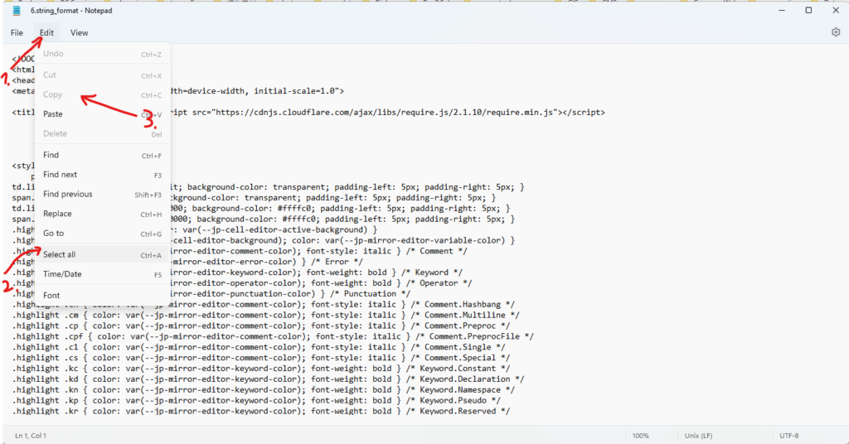The image size is (849, 444).
Task: Choose Find next menu entry
Action: 102,175
